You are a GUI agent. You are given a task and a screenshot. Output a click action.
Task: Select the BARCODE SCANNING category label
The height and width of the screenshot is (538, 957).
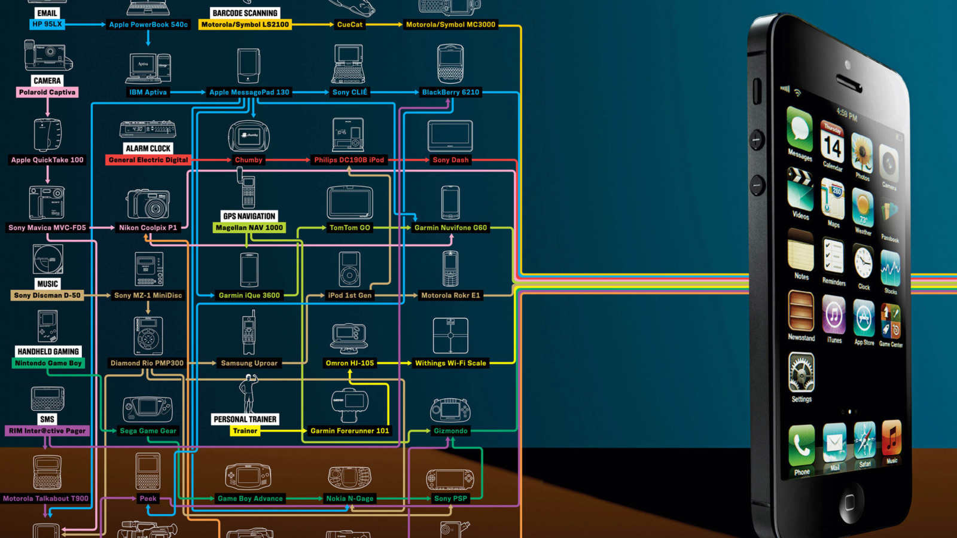tap(245, 13)
